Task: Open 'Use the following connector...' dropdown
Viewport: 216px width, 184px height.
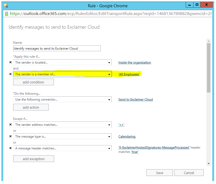Action: [x=62, y=100]
